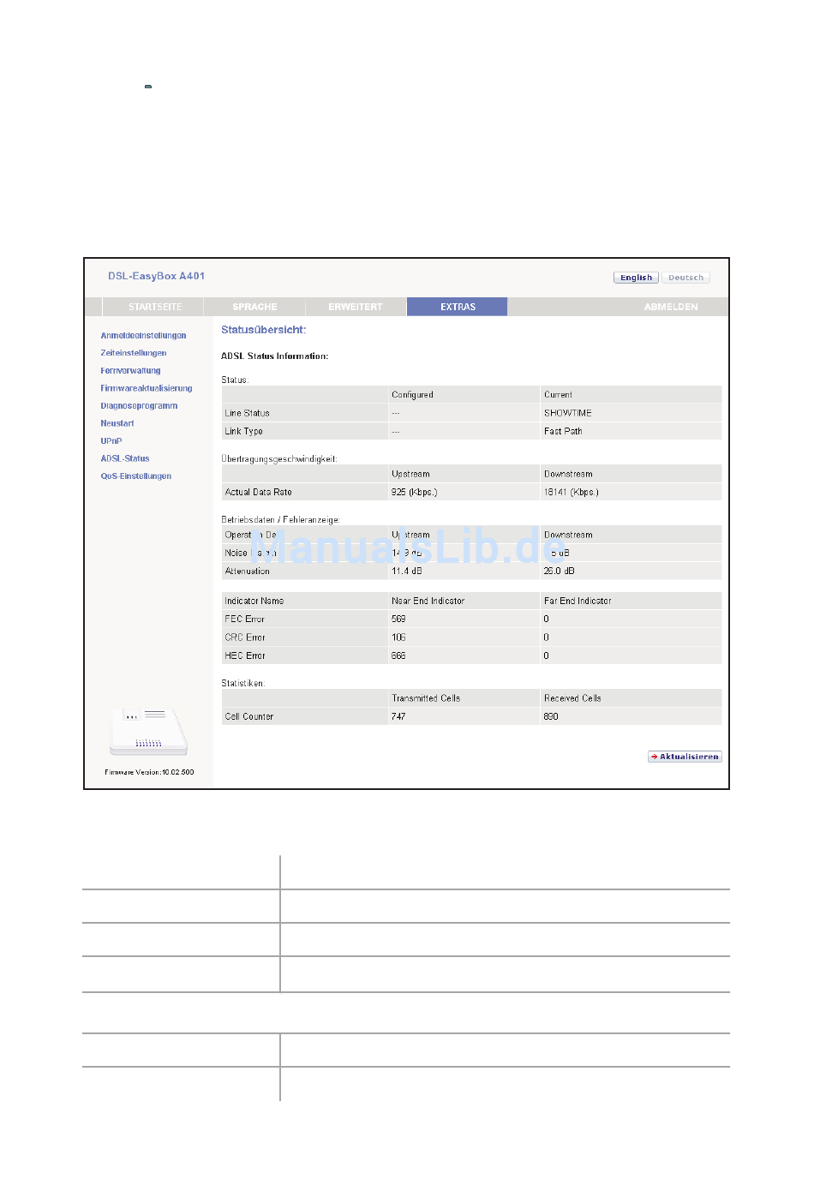Select the EXTRAS tab
This screenshot has width=814, height=1185.
tap(458, 307)
